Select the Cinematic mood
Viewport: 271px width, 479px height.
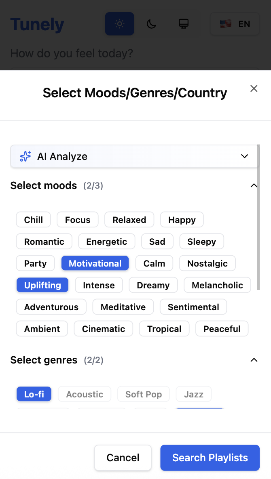[104, 329]
